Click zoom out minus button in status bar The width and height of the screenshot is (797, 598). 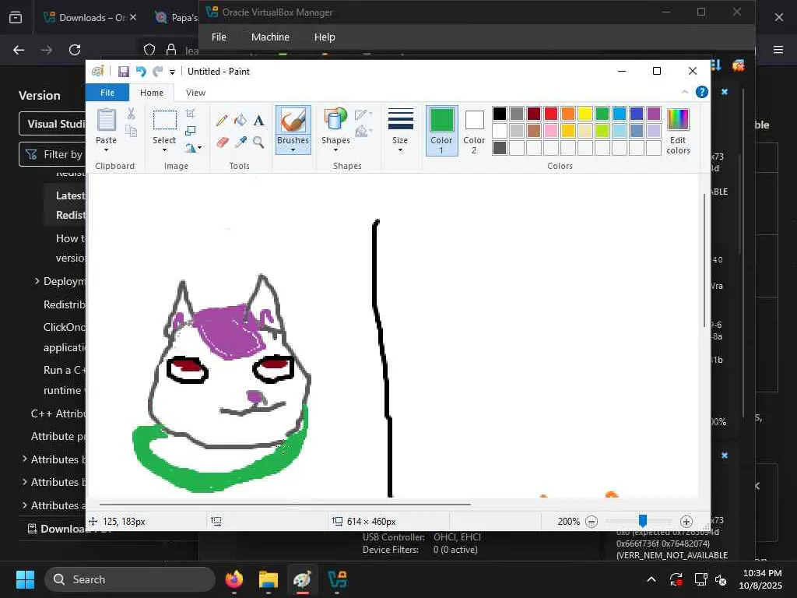[x=592, y=521]
